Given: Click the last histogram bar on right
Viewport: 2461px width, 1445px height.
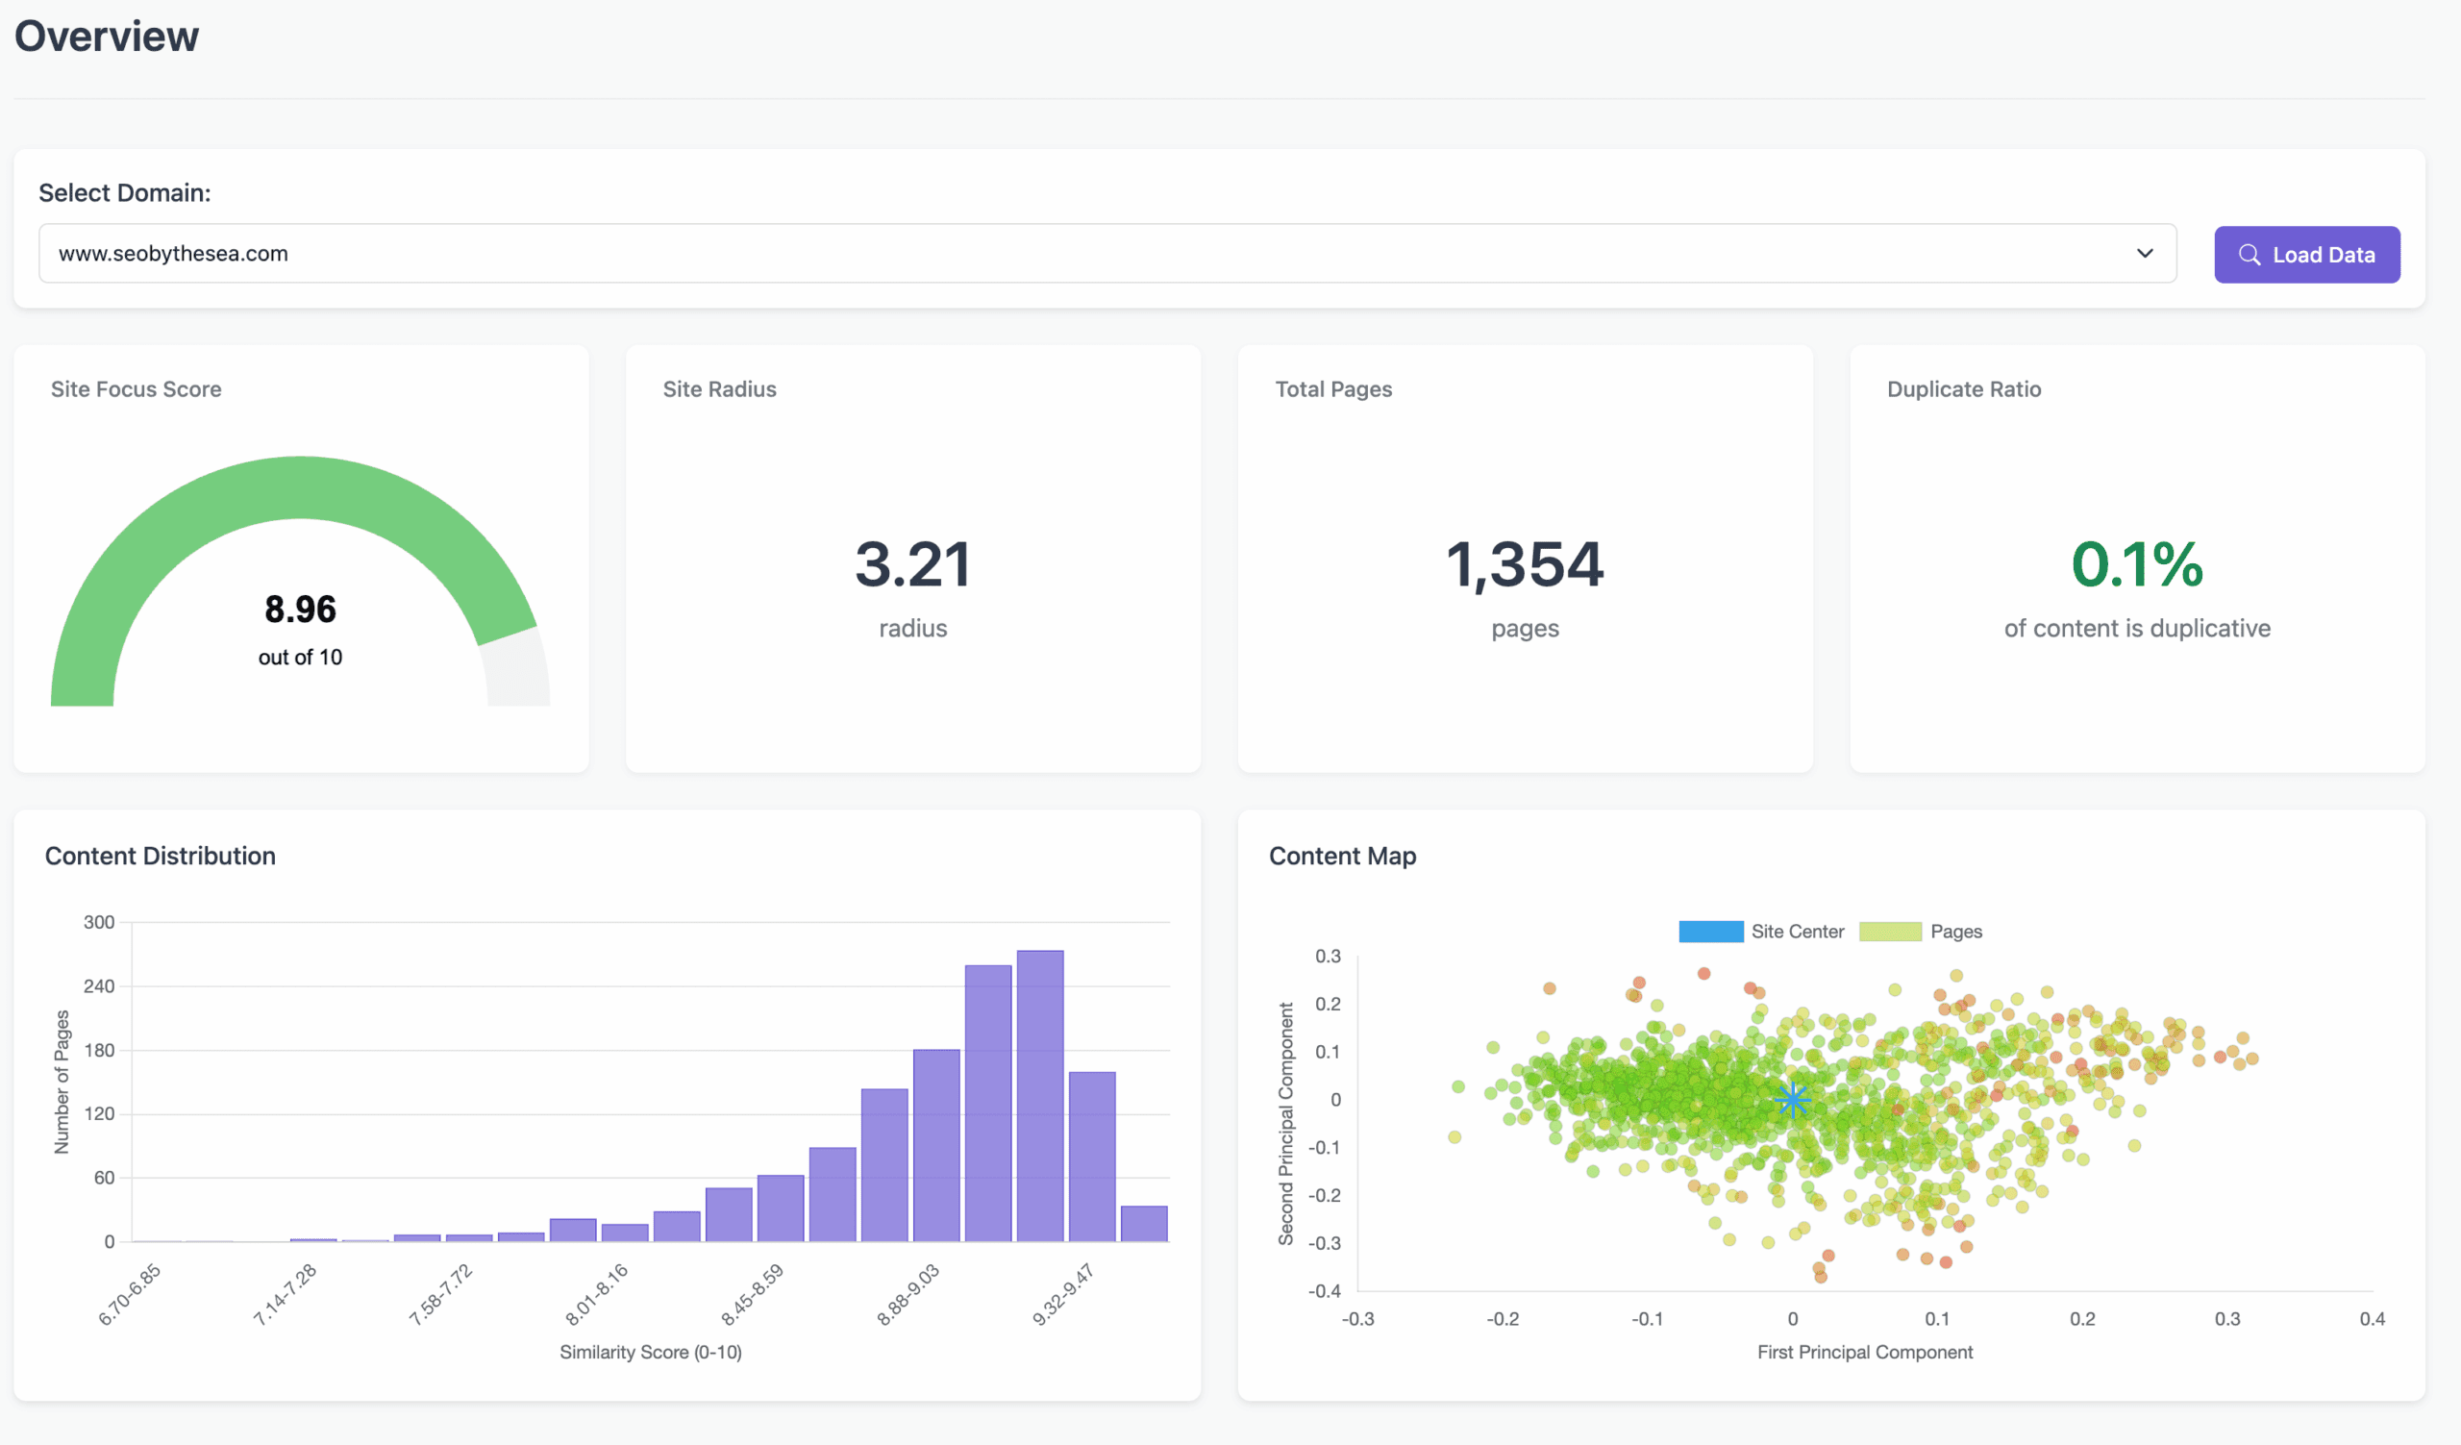Looking at the screenshot, I should pyautogui.click(x=1144, y=1223).
